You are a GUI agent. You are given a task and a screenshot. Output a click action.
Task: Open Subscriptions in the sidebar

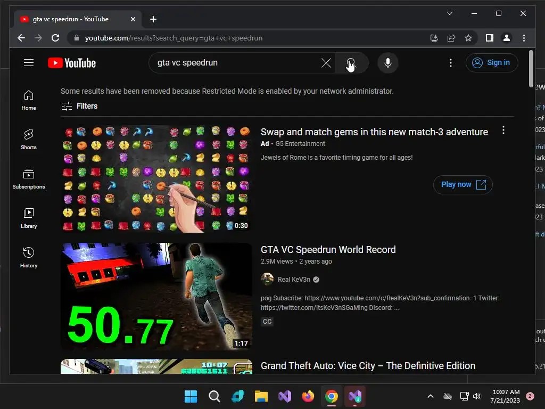[29, 179]
